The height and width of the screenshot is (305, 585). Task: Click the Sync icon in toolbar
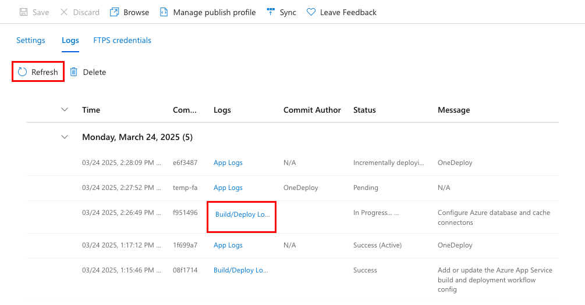click(x=270, y=12)
